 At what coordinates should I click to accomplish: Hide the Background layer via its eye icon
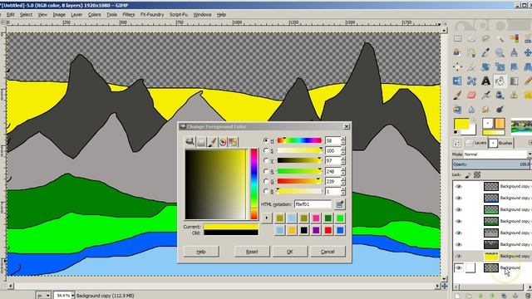click(x=459, y=267)
